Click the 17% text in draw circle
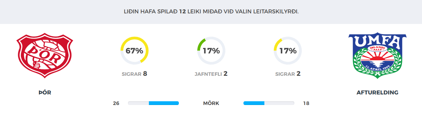This screenshot has width=422, height=114. click(x=211, y=51)
